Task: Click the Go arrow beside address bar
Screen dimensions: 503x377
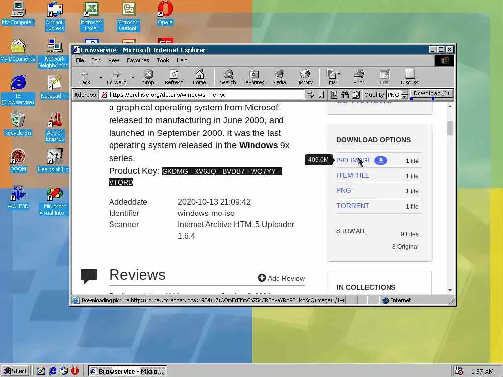Action: click(x=310, y=95)
